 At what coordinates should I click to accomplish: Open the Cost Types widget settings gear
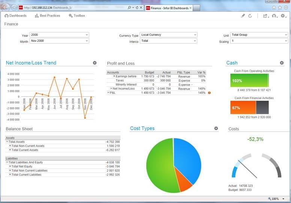pos(216,129)
